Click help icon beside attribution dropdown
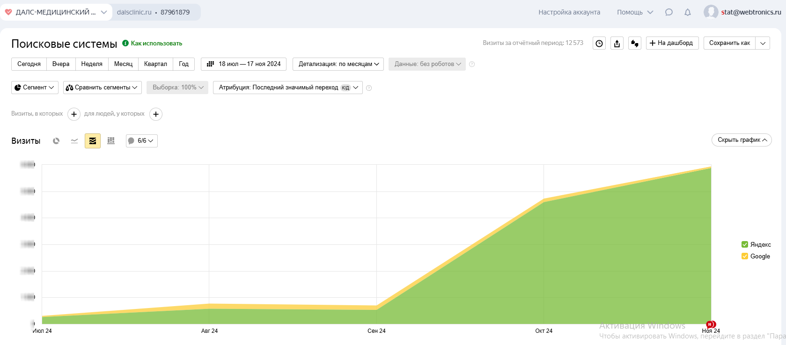The width and height of the screenshot is (786, 345). pos(369,88)
